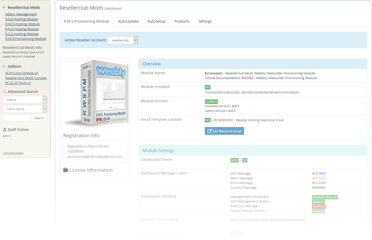Click the Staff Online user icon
This screenshot has width=372, height=240.
pyautogui.click(x=4, y=130)
